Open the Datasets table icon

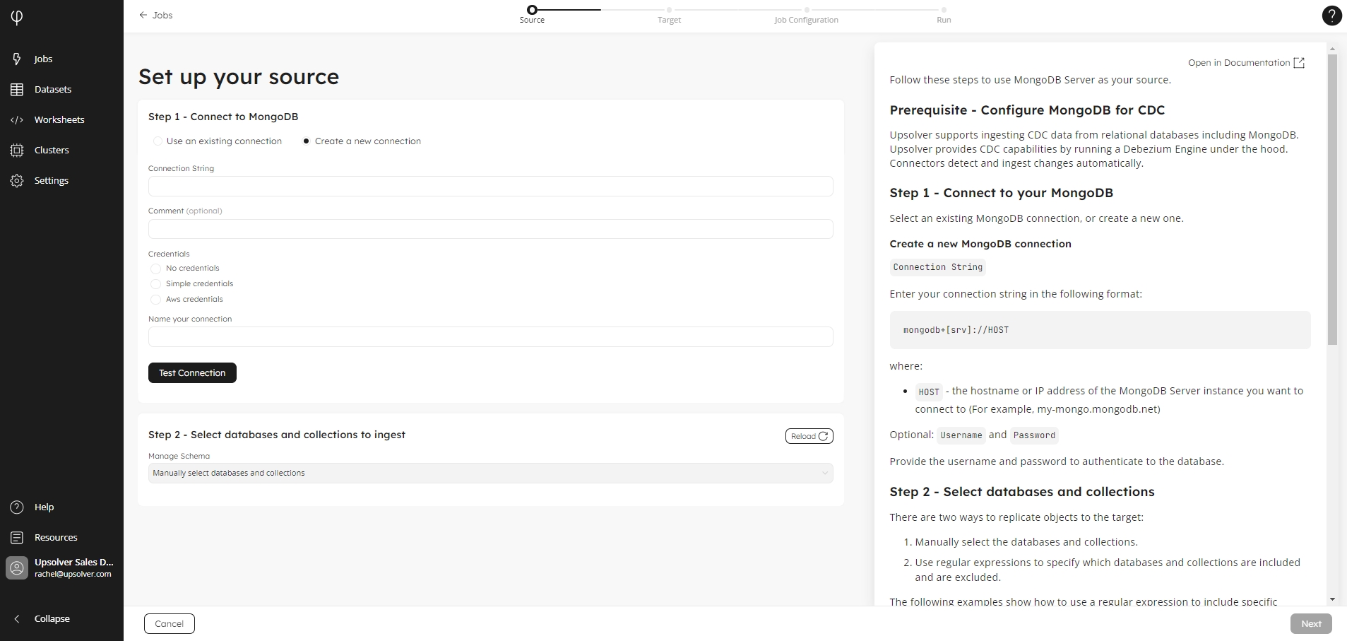(x=17, y=89)
